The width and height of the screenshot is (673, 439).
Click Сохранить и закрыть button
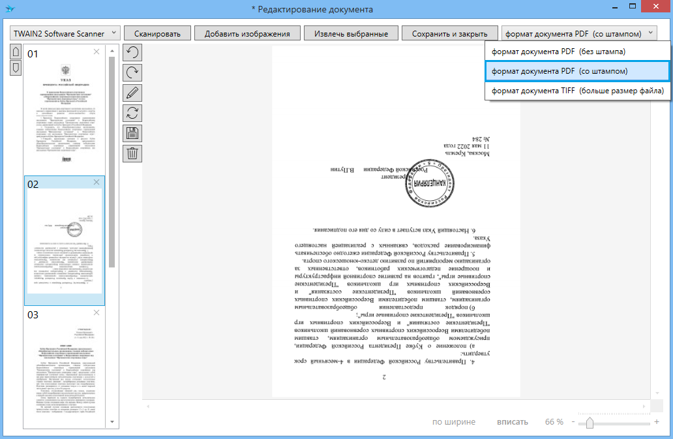pyautogui.click(x=449, y=33)
